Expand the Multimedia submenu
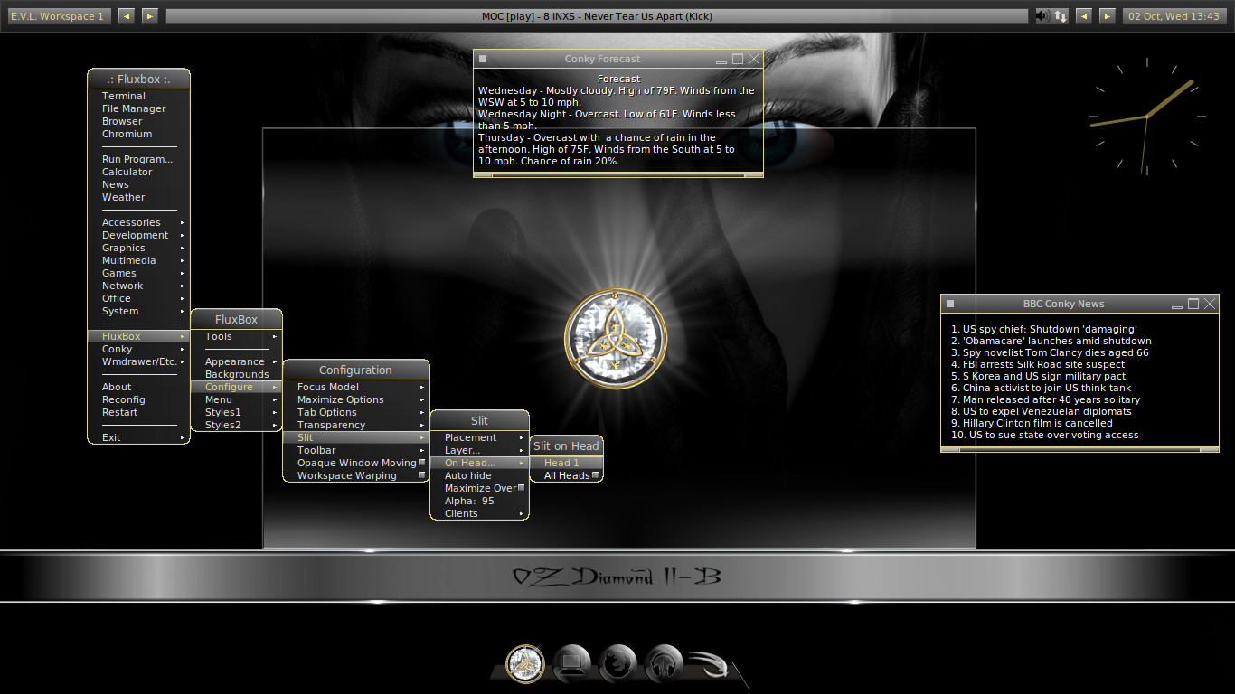 pyautogui.click(x=138, y=260)
